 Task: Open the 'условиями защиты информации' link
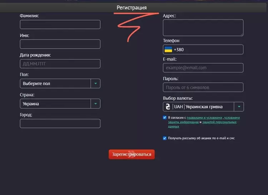point(204,120)
